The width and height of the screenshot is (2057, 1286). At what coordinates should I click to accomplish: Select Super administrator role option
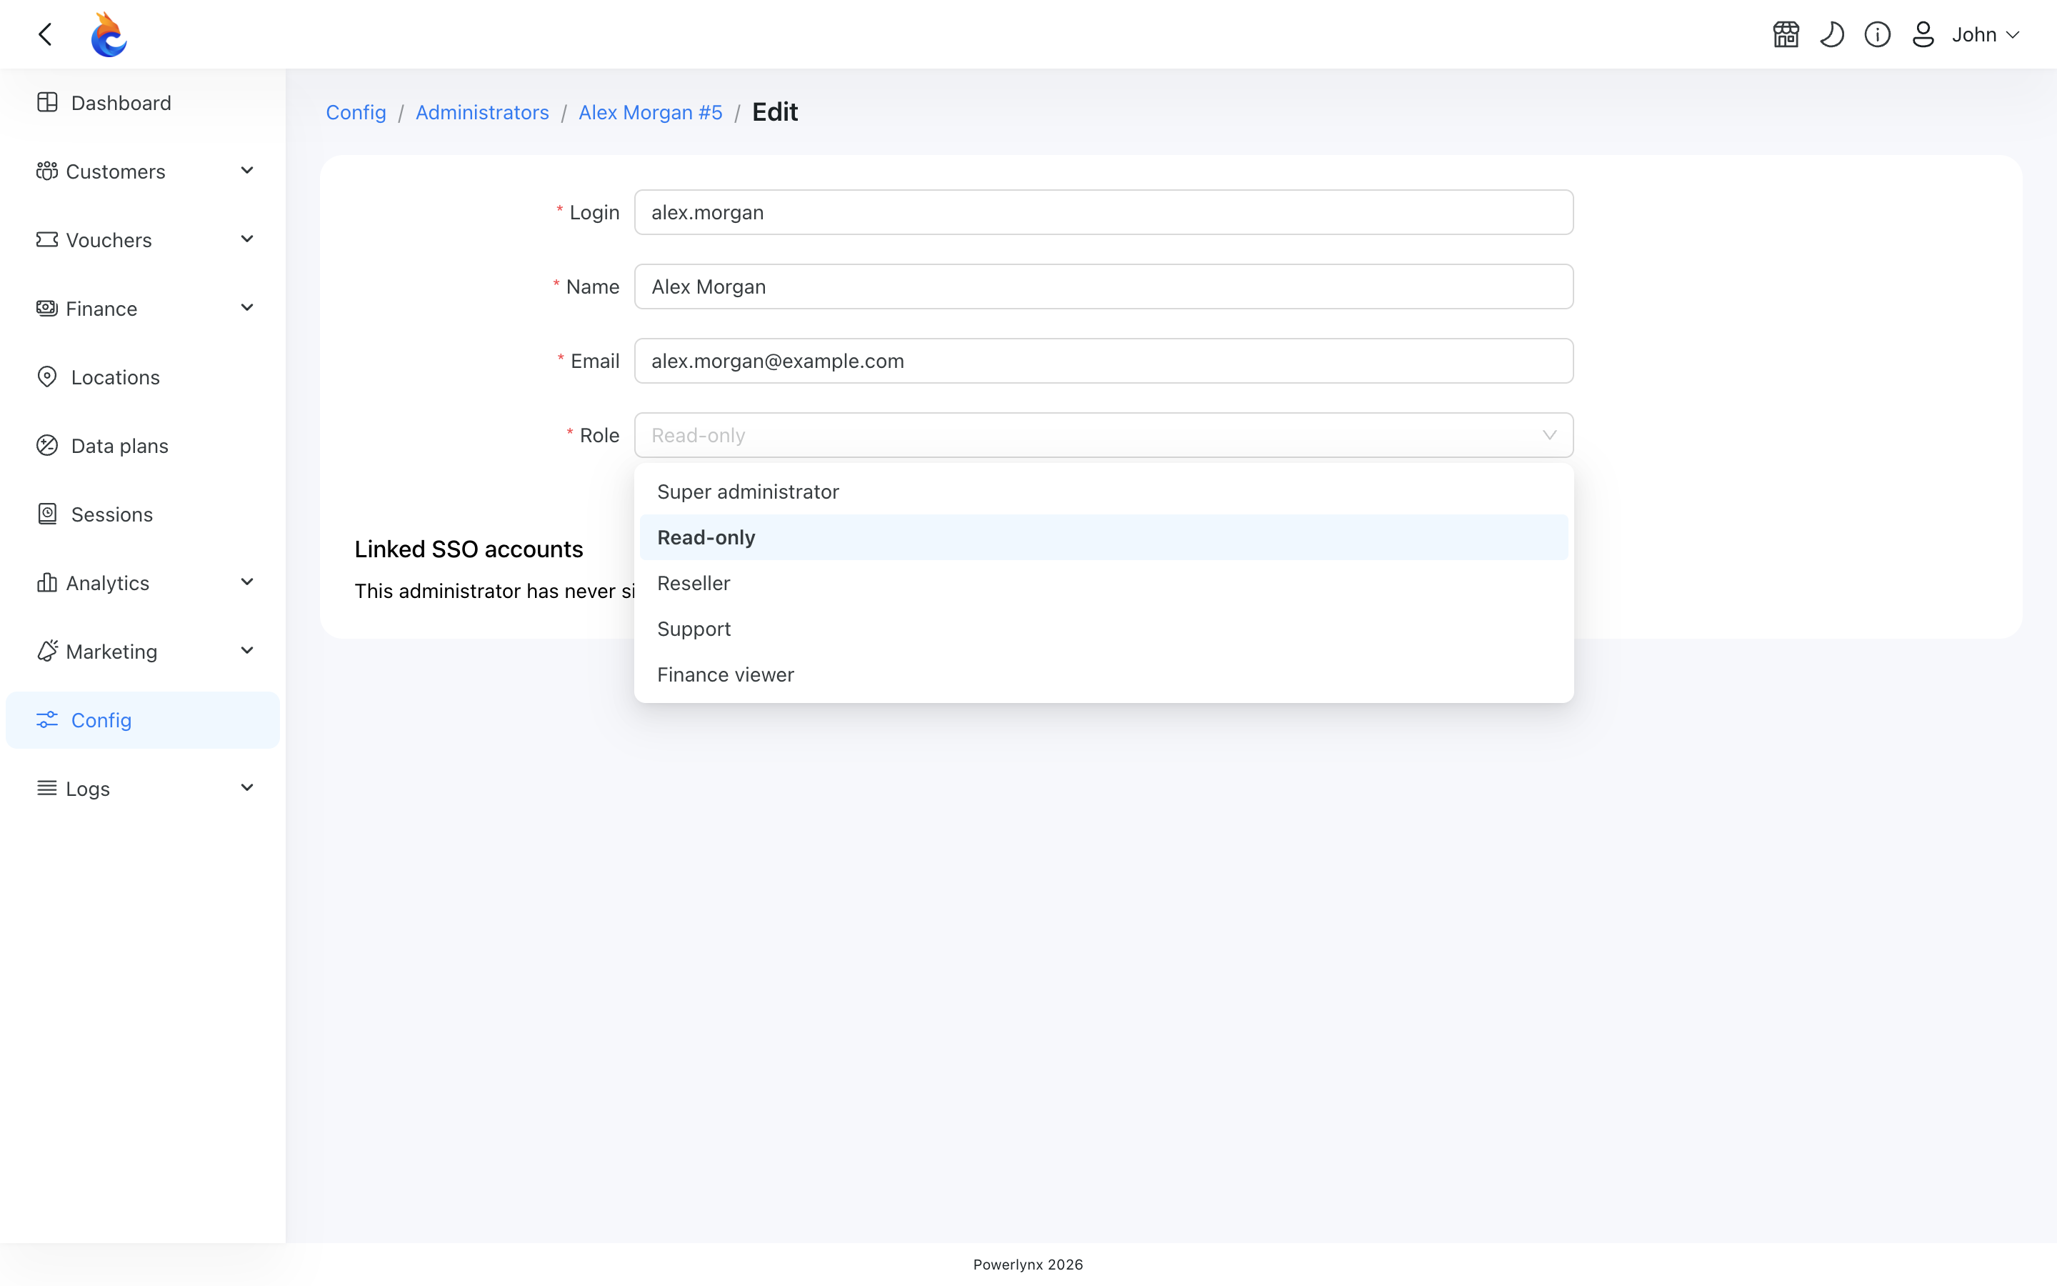(x=1103, y=492)
